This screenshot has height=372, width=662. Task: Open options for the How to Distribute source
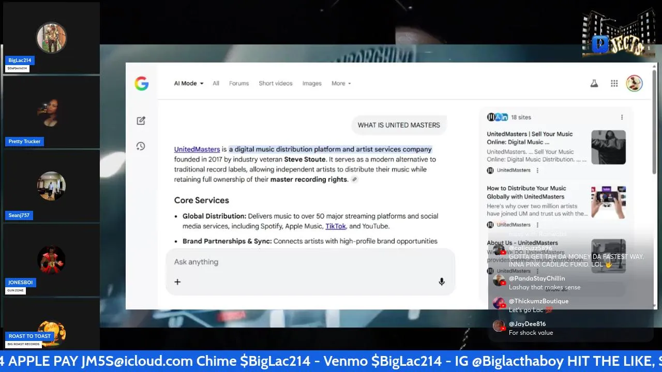pos(537,225)
